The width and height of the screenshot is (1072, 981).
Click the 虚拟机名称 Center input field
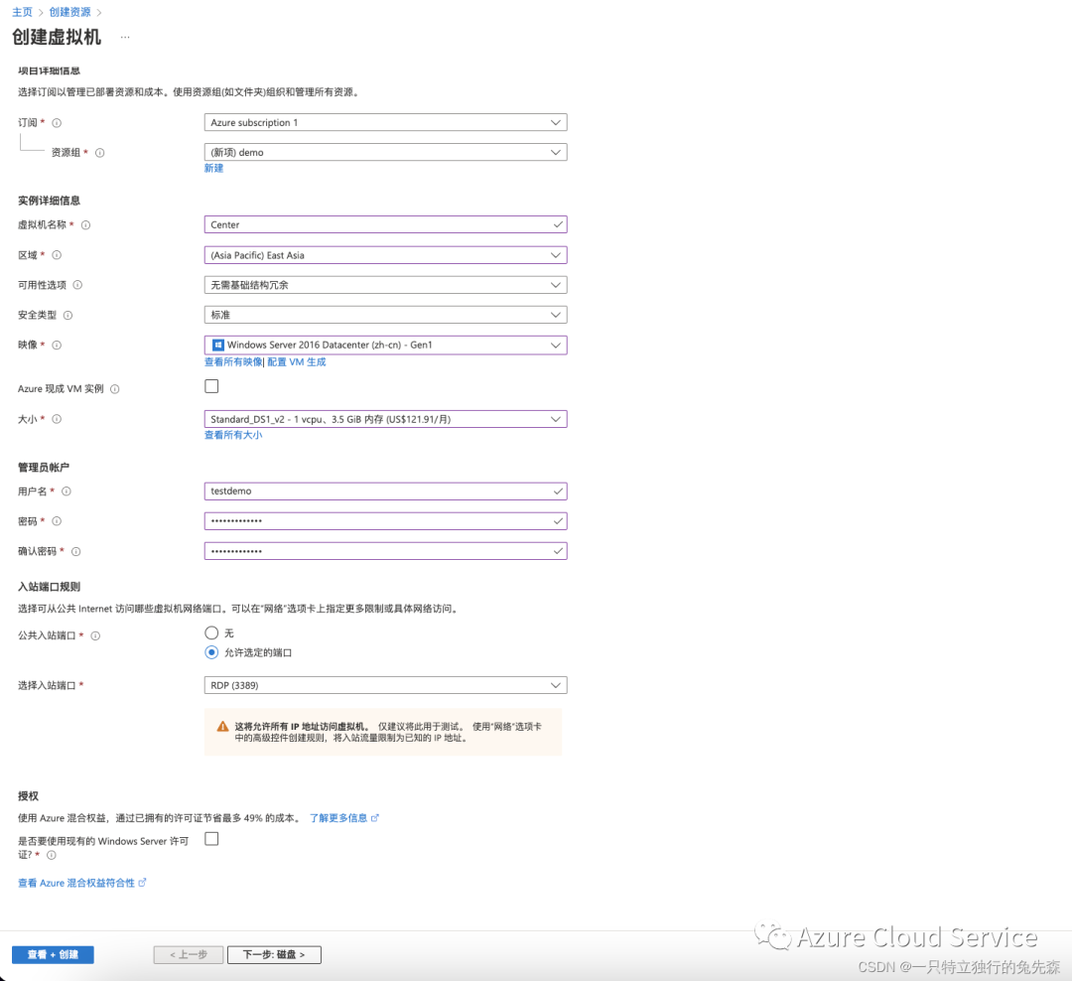pos(385,225)
